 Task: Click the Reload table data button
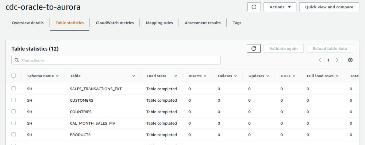click(x=330, y=48)
